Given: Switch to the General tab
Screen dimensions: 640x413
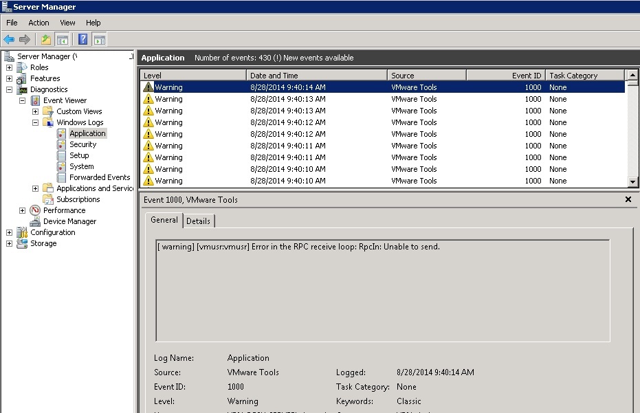Looking at the screenshot, I should tap(164, 220).
